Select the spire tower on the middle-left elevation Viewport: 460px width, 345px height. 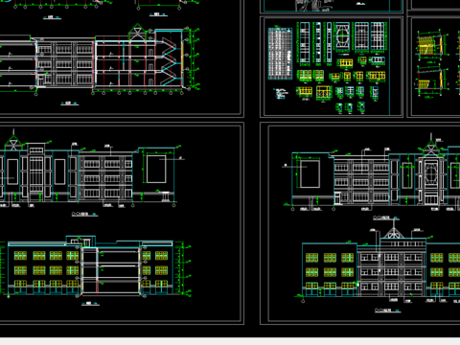[x=13, y=140]
